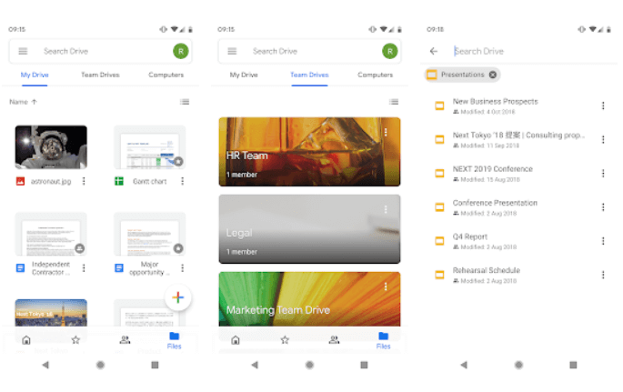Select Computers tab in second screen
The height and width of the screenshot is (392, 623).
pos(375,75)
